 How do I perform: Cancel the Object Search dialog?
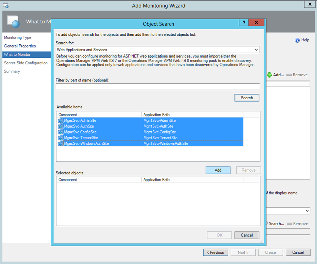[246, 235]
